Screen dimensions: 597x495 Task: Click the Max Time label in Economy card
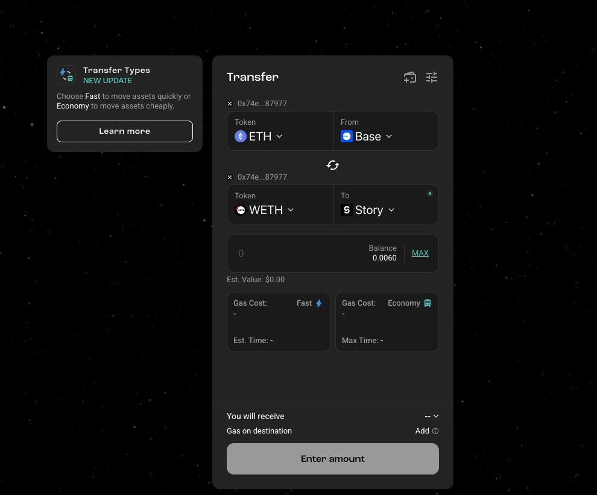pos(362,341)
